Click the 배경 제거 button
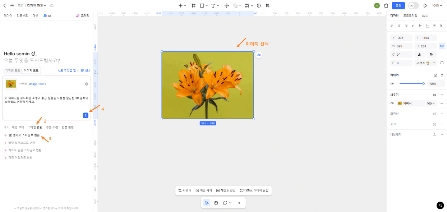Viewport: 447px width, 212px height. 204,190
